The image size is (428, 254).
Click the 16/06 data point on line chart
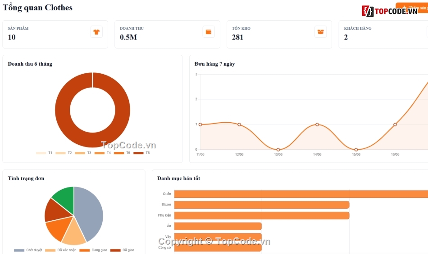(395, 125)
